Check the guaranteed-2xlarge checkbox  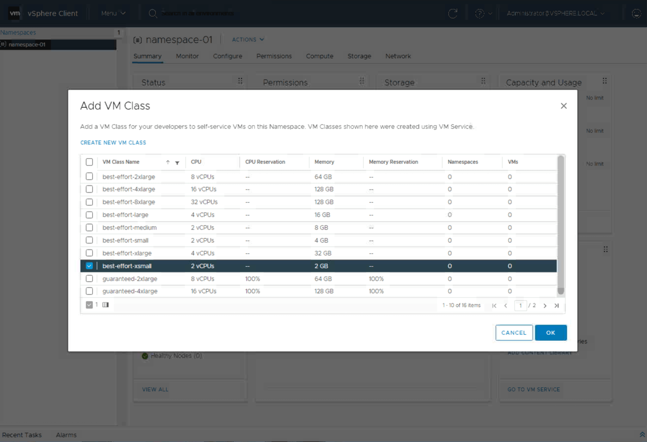pyautogui.click(x=89, y=279)
